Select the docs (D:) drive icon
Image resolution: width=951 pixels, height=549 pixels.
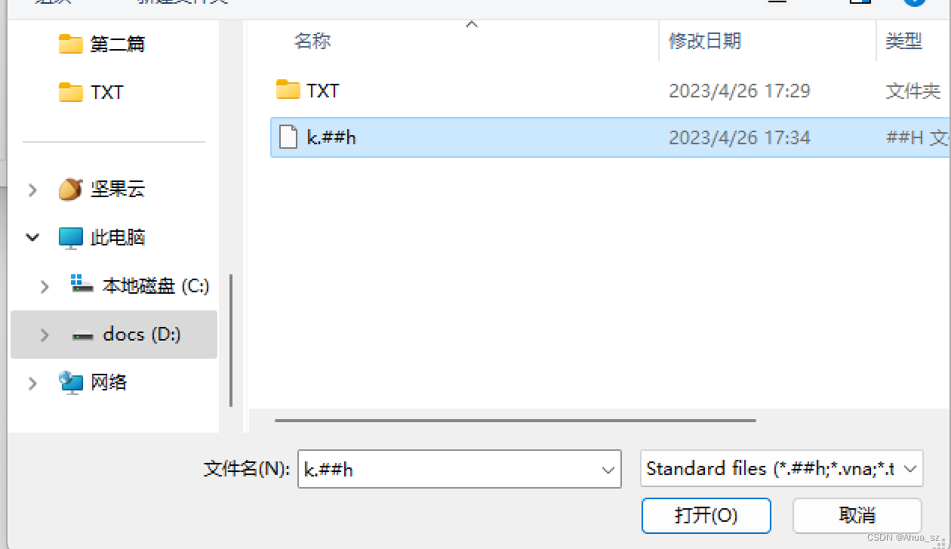pos(82,335)
